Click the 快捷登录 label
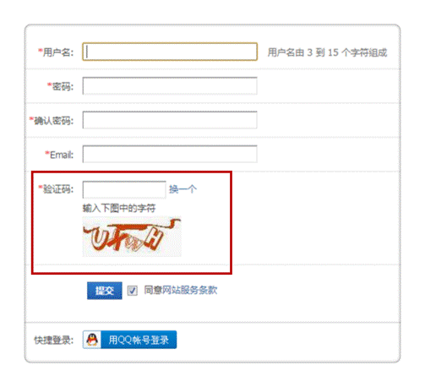This screenshot has width=425, height=387. point(54,340)
